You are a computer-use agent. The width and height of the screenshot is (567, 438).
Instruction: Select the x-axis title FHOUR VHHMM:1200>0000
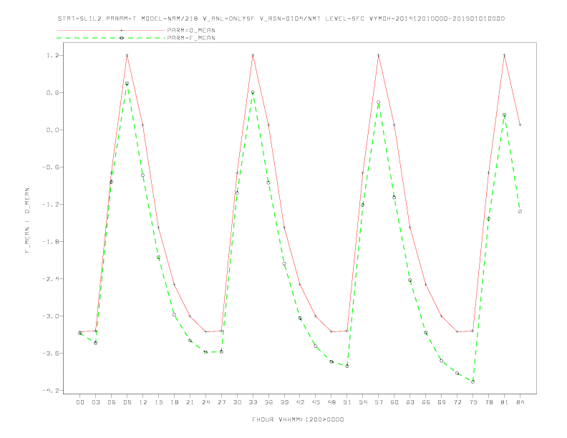coord(298,419)
